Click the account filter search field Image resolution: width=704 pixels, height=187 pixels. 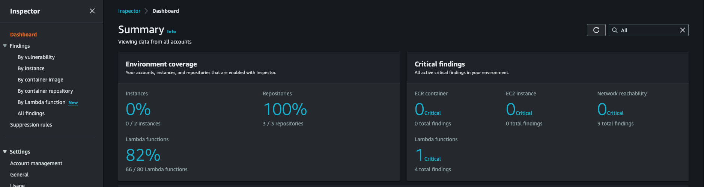(647, 30)
